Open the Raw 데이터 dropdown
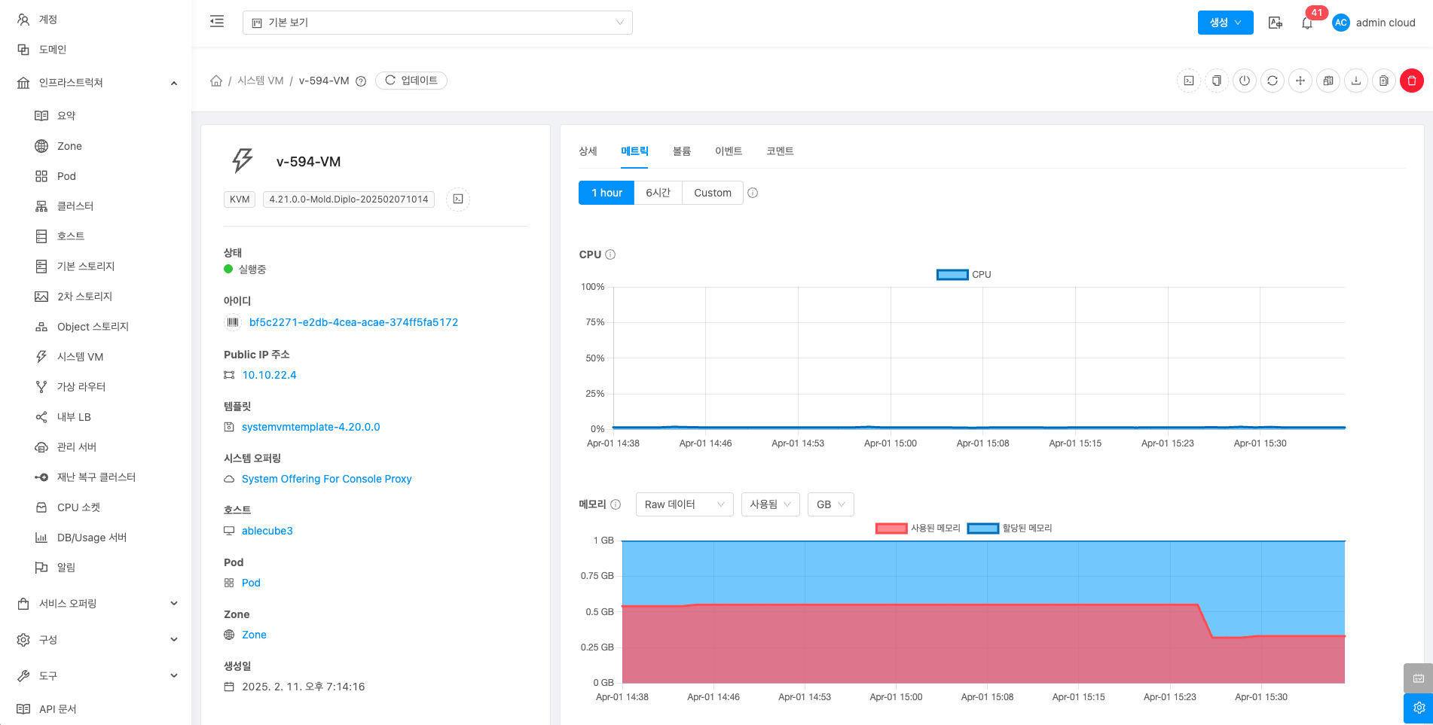The height and width of the screenshot is (725, 1433). point(684,504)
